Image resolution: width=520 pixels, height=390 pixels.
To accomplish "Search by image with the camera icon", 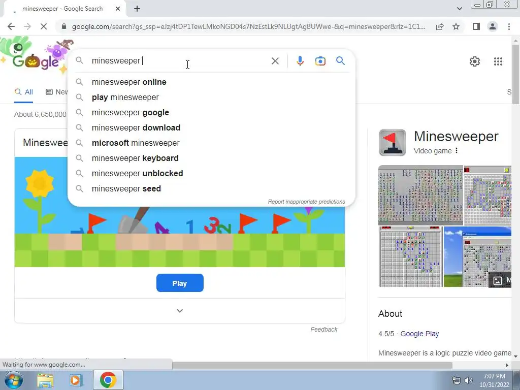I will click(x=320, y=61).
